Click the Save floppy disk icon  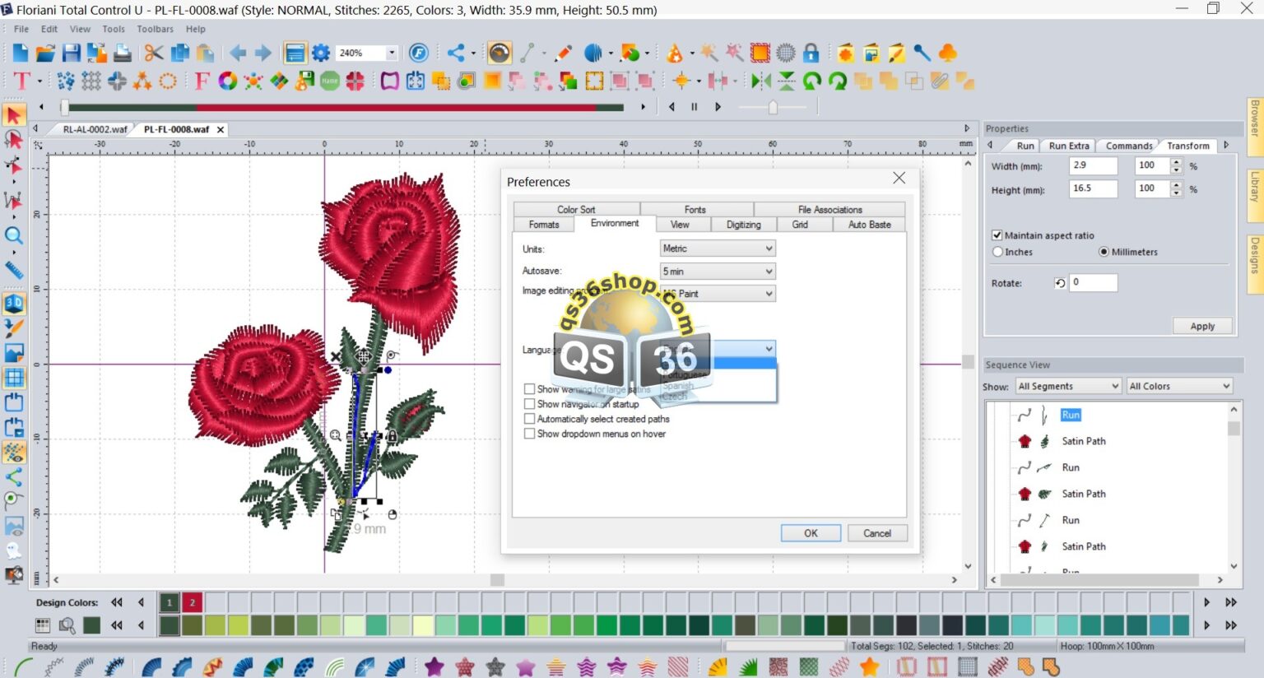pos(72,53)
